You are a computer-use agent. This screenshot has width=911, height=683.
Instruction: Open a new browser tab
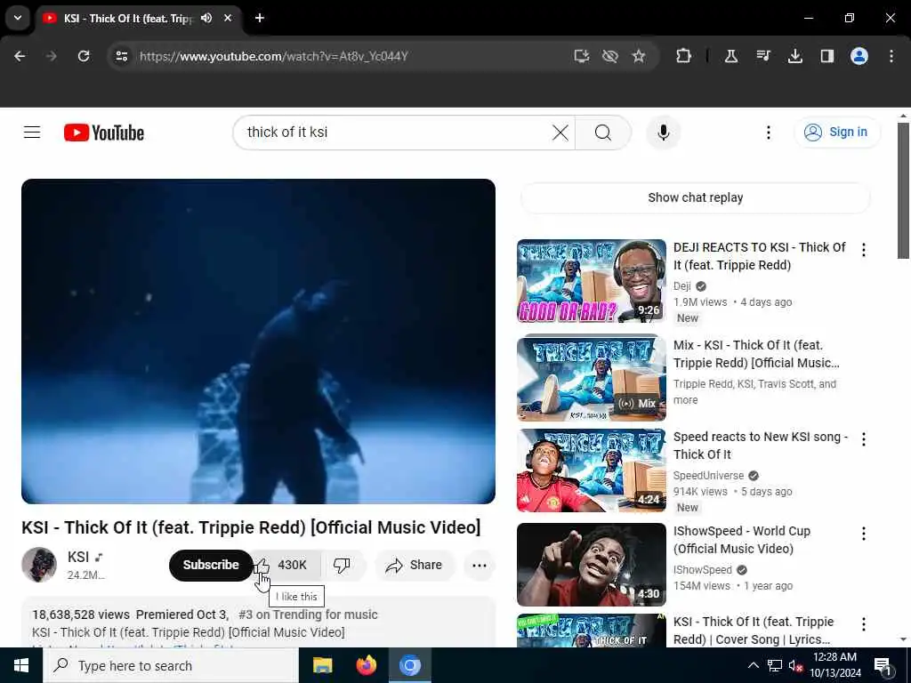pyautogui.click(x=260, y=18)
